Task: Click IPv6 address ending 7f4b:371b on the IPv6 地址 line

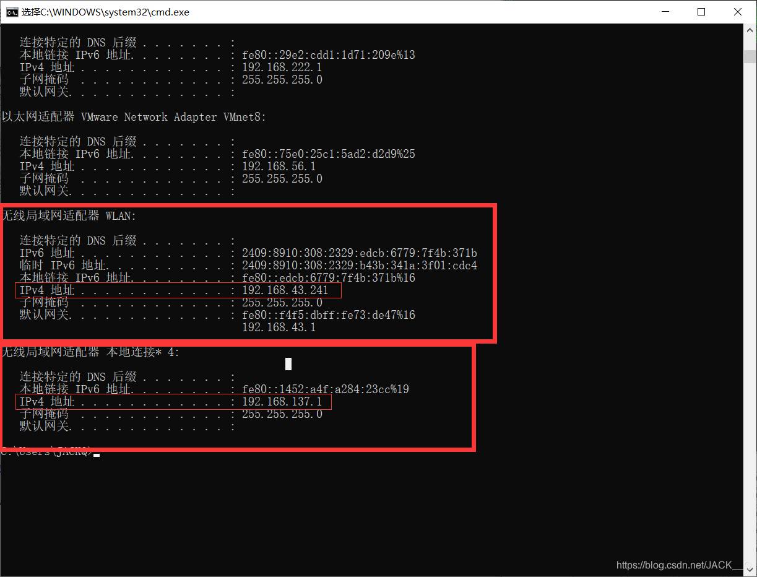Action: 360,253
